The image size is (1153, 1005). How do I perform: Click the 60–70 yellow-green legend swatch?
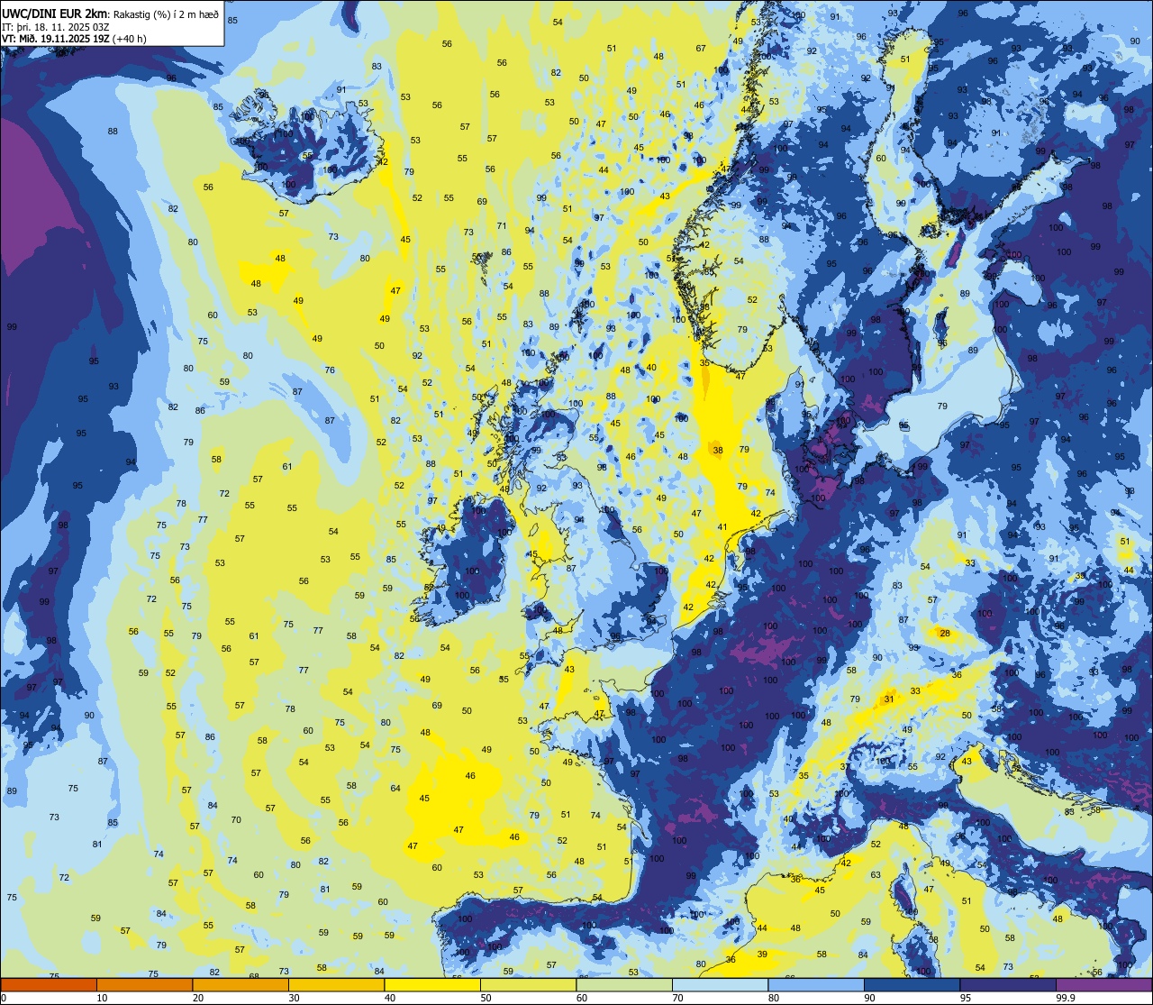624,985
